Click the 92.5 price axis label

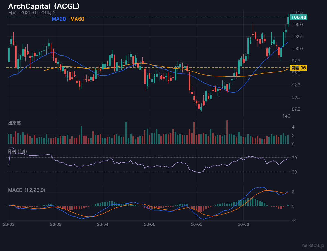coord(296,85)
